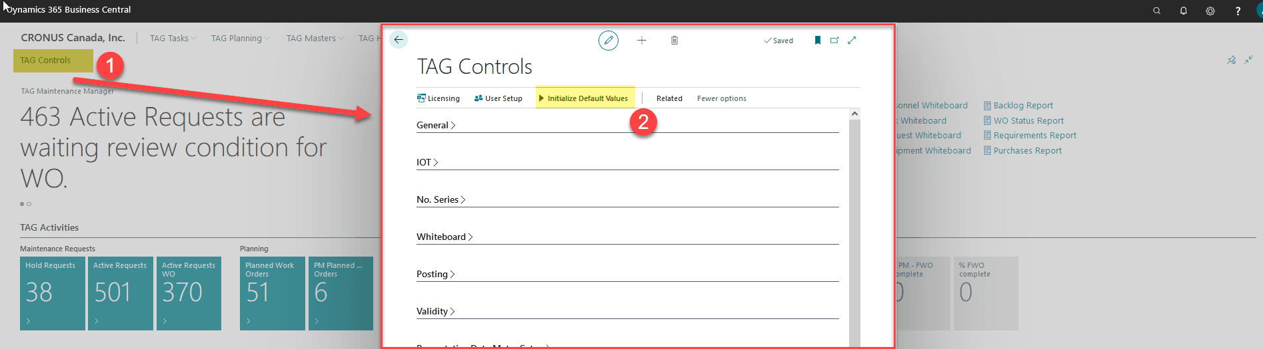Click the CRONUS Canada, Inc. company name
Screen dimensions: 1263x349
click(x=73, y=38)
